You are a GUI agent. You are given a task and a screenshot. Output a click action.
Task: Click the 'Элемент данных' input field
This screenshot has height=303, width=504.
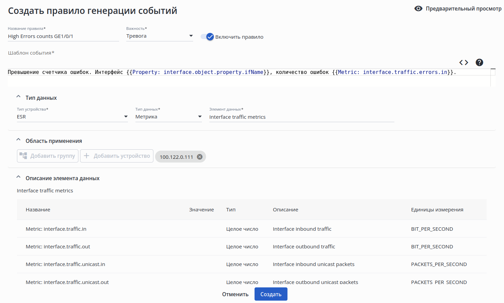(301, 117)
